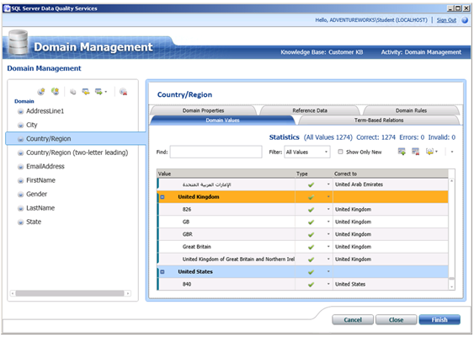Open the Export Domain dropdown arrow

tap(106, 92)
